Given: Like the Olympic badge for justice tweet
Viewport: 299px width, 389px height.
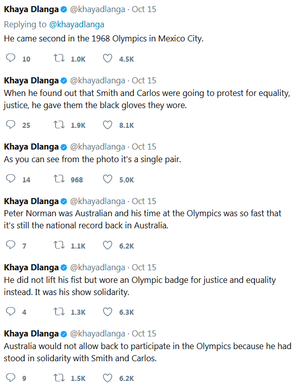Looking at the screenshot, I should tap(108, 312).
